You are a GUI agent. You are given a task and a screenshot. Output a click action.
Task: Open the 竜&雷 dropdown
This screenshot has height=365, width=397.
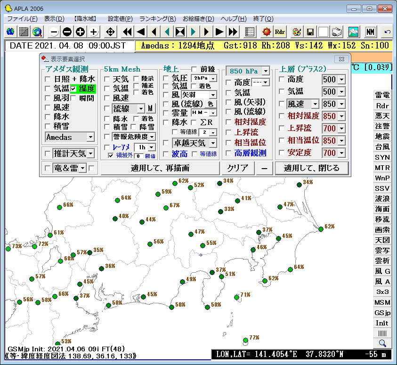click(82, 168)
